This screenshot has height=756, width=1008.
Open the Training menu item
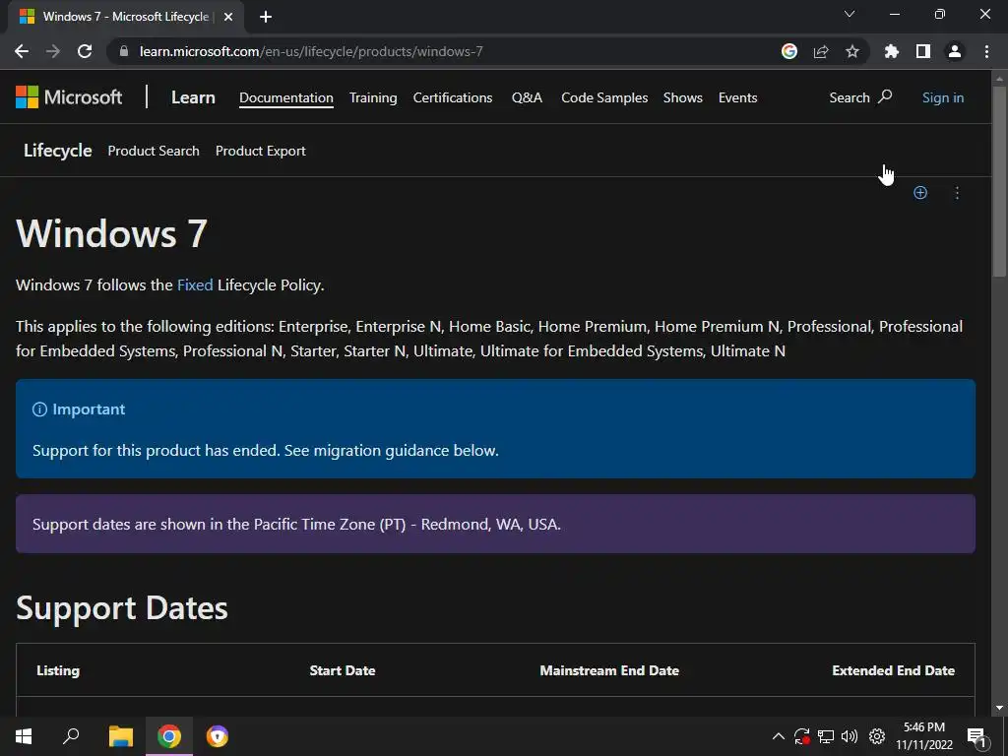click(x=373, y=97)
